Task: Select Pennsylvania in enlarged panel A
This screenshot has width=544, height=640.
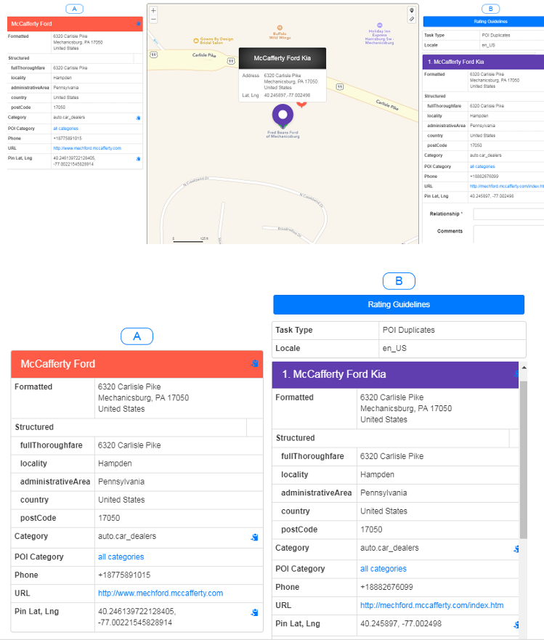Action: [x=121, y=482]
